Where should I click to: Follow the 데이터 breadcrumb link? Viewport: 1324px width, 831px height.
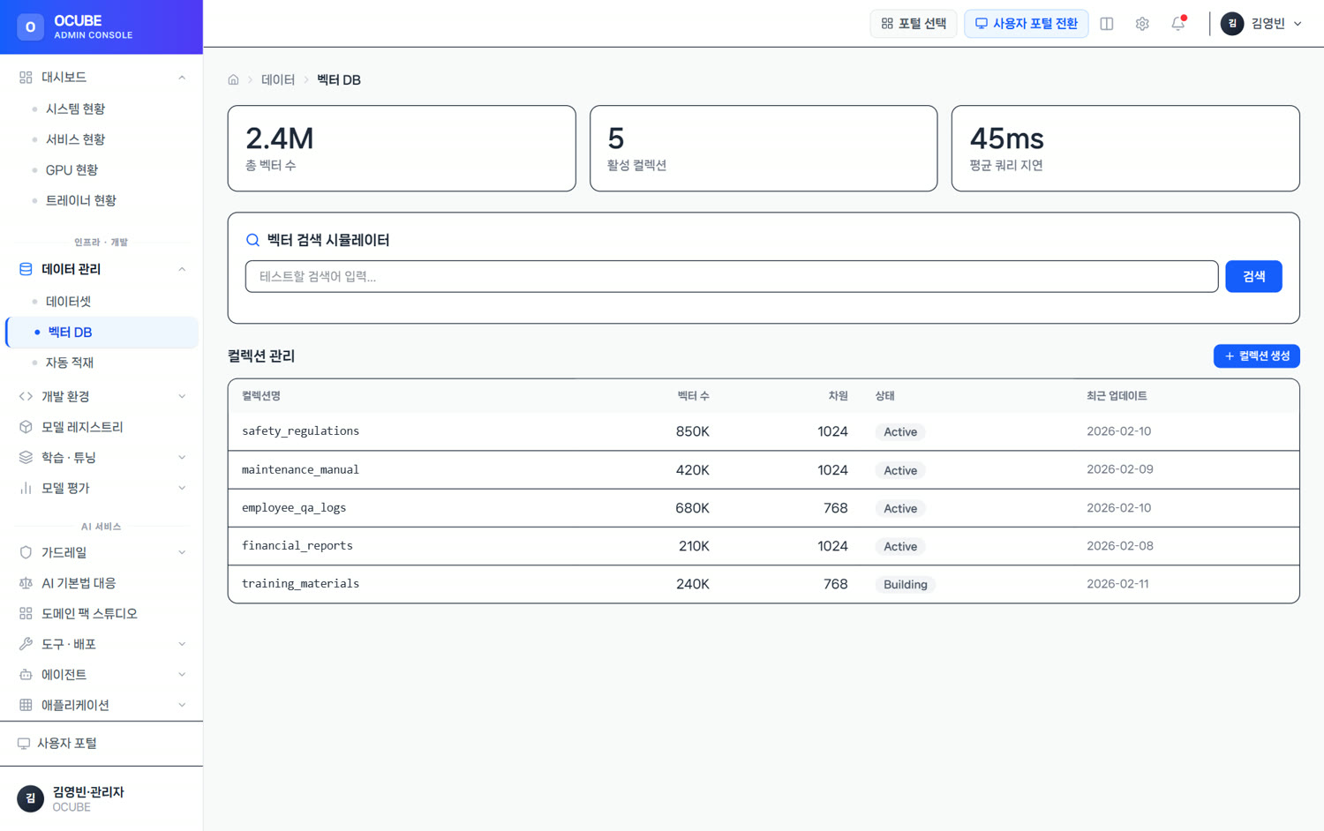(x=278, y=80)
